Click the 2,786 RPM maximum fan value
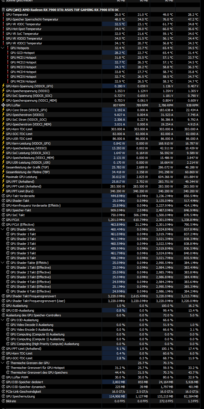Screen dimensions: 204x409 pyautogui.click(x=166, y=105)
